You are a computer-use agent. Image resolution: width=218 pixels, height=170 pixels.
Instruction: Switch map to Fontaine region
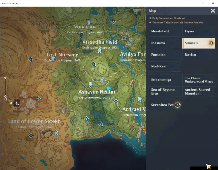pos(165,55)
